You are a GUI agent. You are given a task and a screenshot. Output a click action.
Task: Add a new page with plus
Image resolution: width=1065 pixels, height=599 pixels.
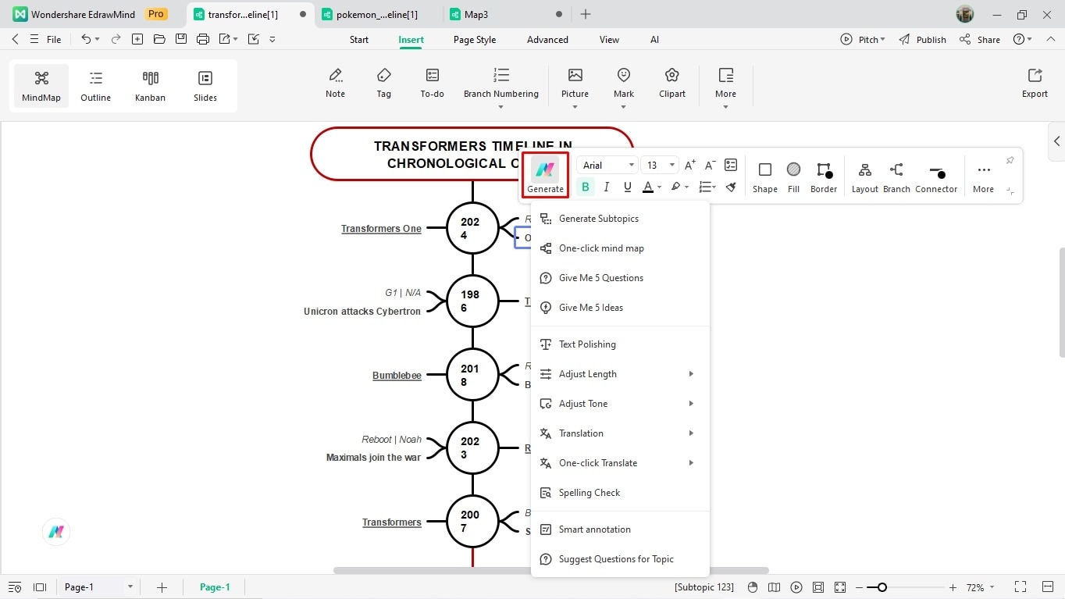[x=162, y=587]
